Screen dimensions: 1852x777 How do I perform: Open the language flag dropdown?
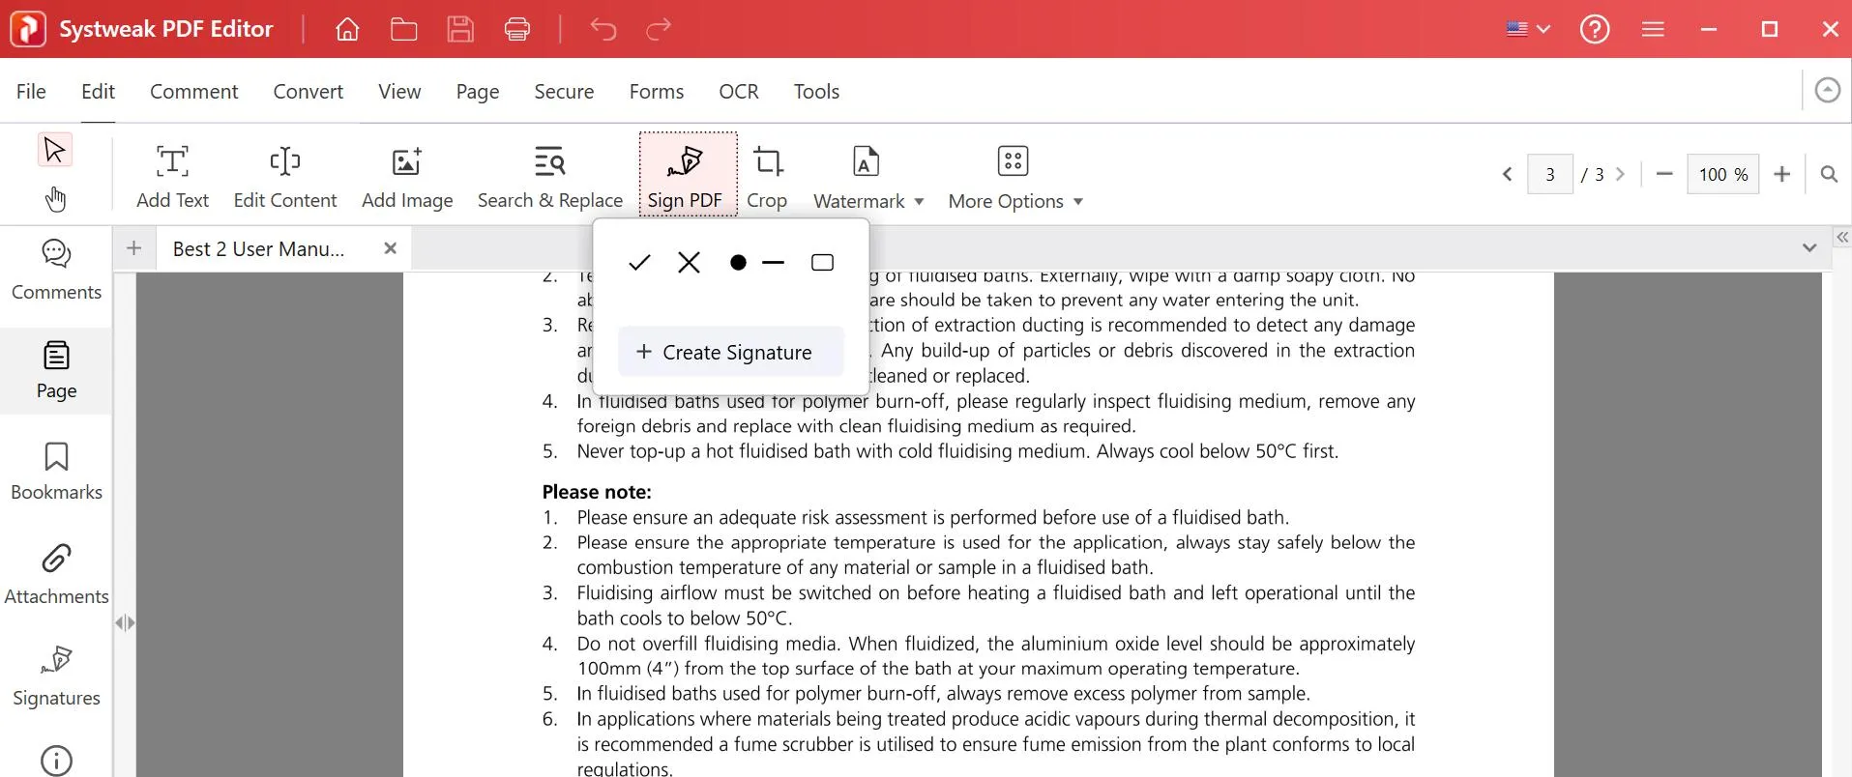tap(1528, 29)
